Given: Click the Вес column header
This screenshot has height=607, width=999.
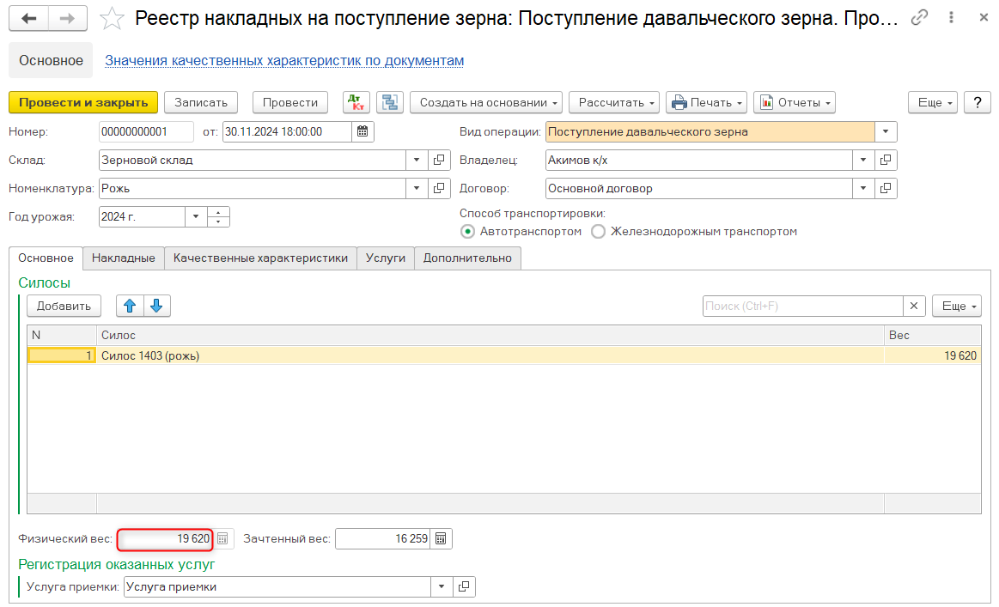Looking at the screenshot, I should (x=932, y=335).
